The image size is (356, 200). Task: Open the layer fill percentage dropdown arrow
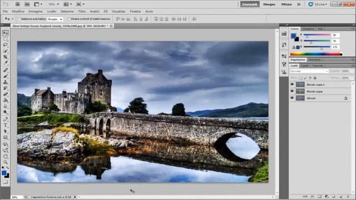click(352, 78)
